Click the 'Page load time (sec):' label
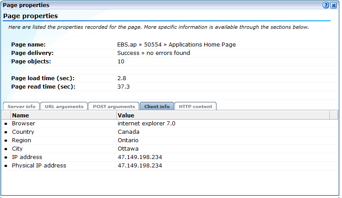 pos(43,78)
